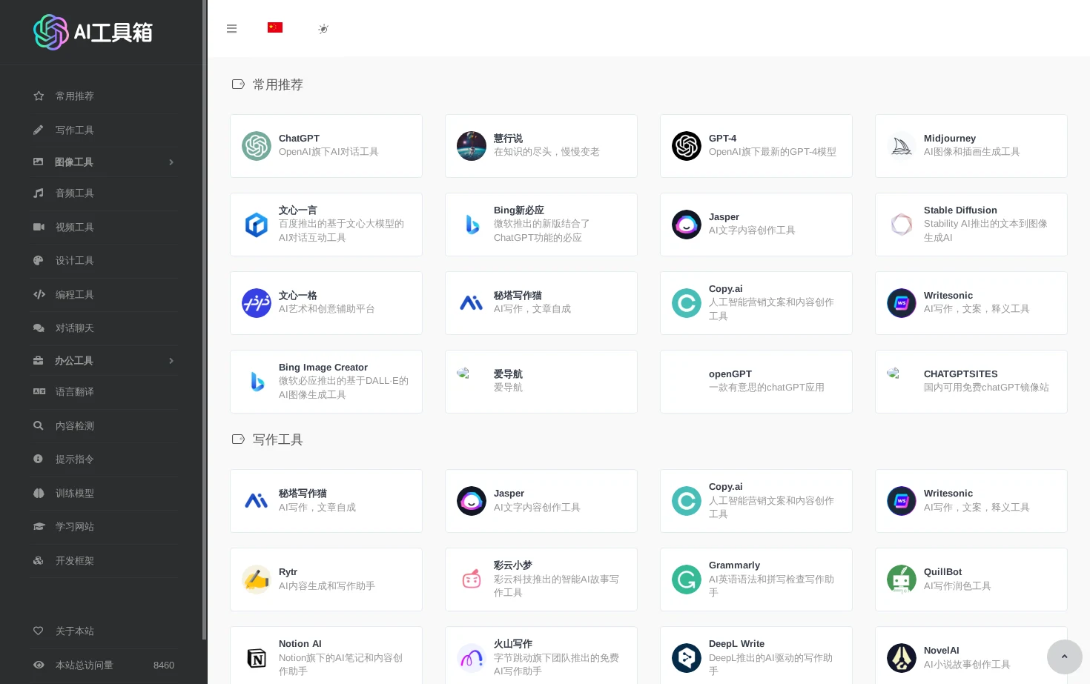Screen dimensions: 1090x684
Task: Click the Stable Diffusion ring icon
Action: click(902, 225)
